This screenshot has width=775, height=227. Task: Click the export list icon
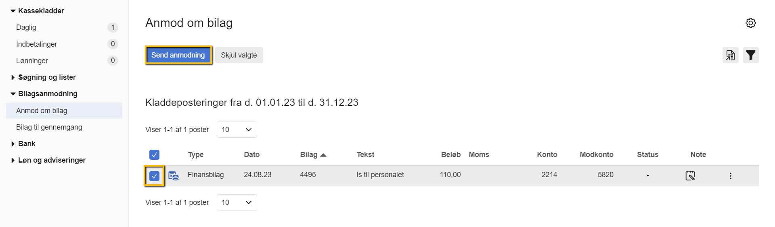tap(730, 55)
